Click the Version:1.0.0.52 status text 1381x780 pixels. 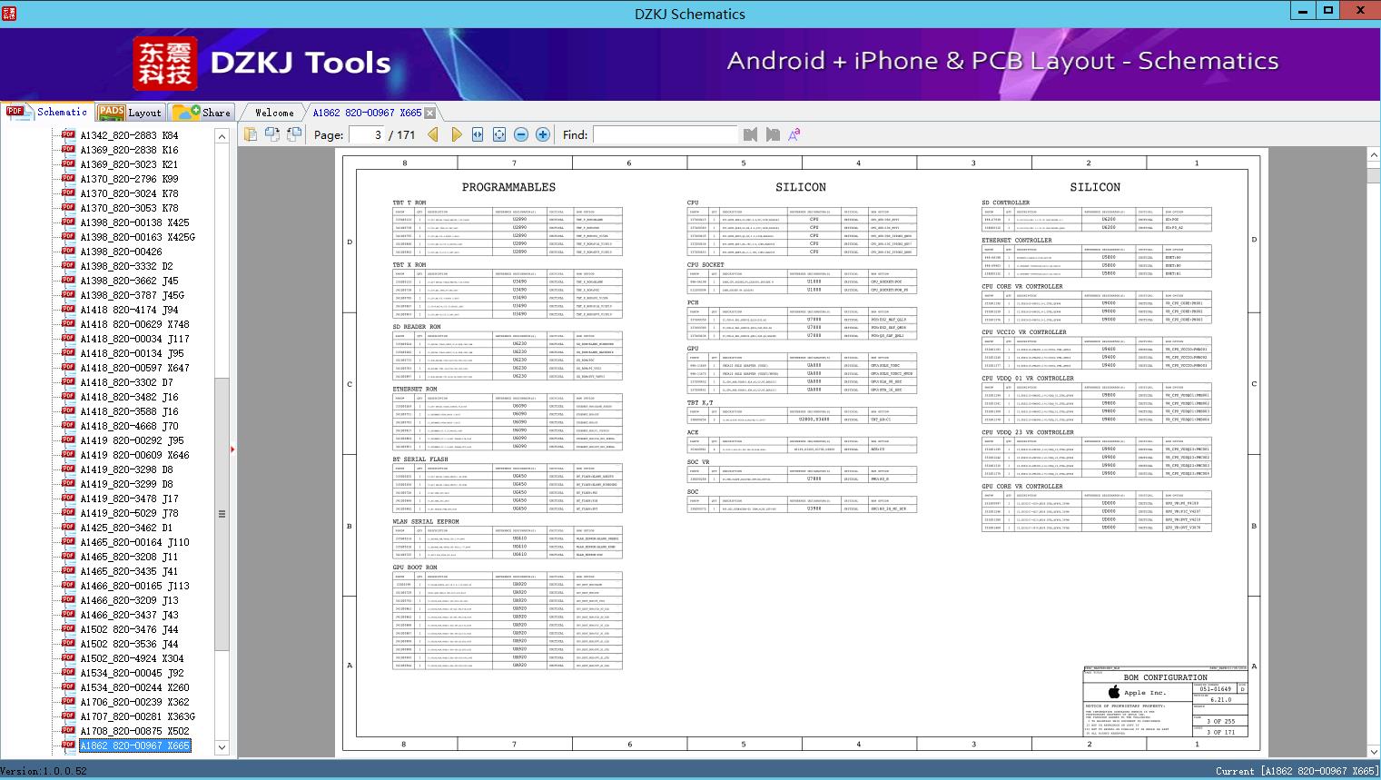tap(44, 771)
